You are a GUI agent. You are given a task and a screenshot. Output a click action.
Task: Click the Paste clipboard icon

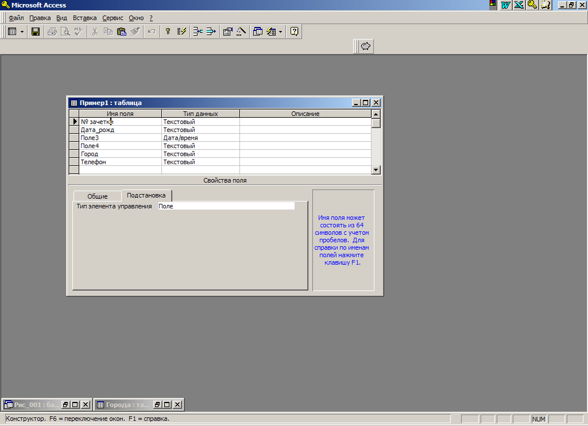pos(122,32)
